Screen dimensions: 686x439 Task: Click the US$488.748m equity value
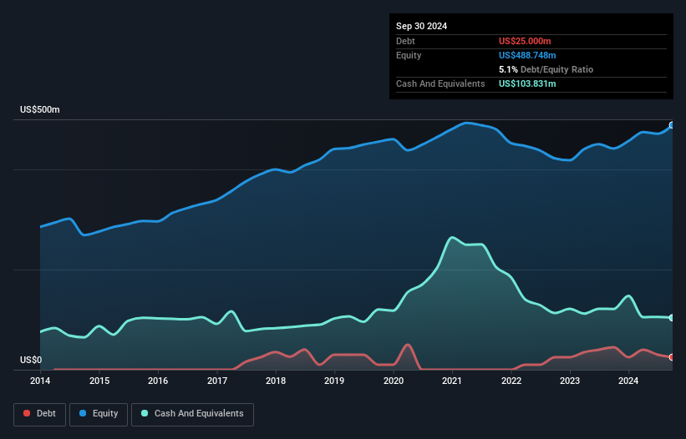coord(529,55)
